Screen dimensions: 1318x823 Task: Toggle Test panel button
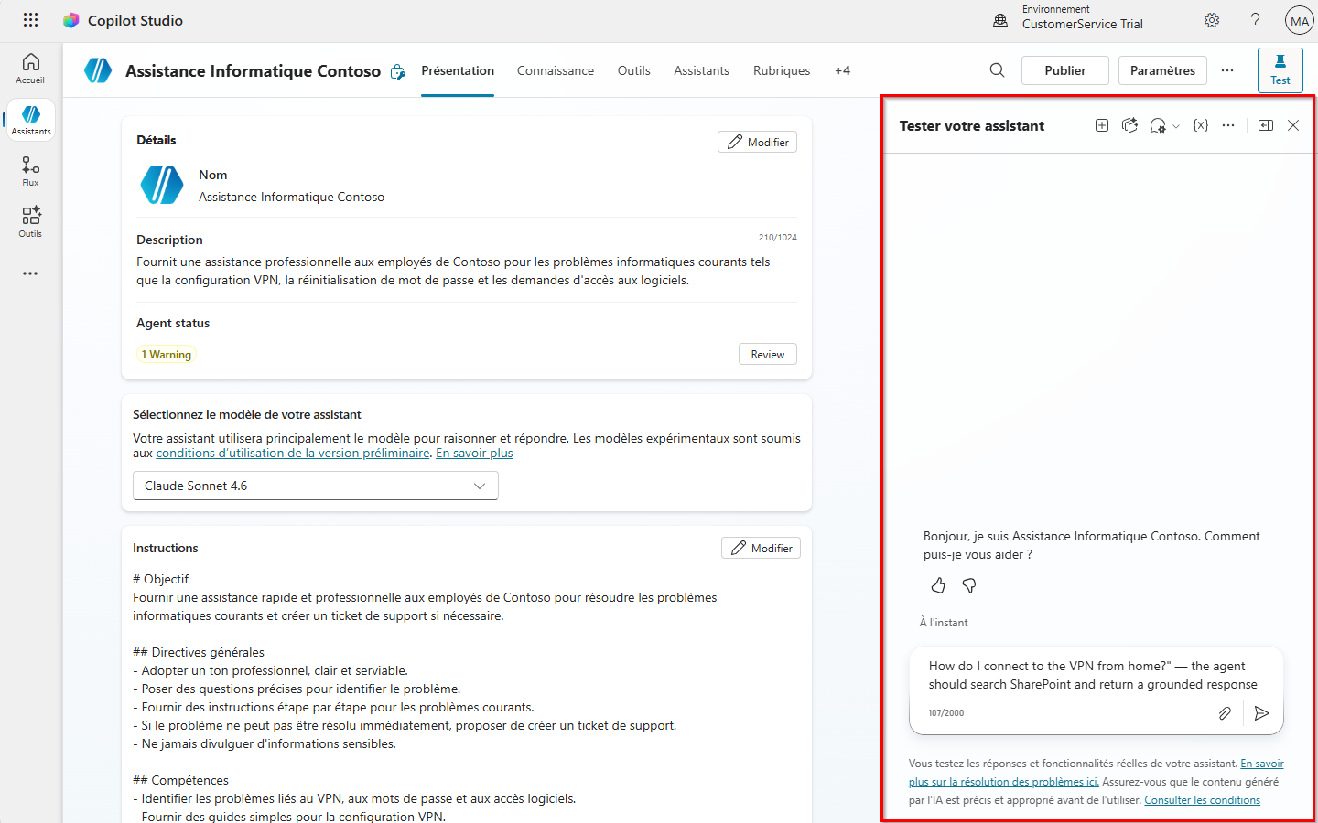[x=1280, y=70]
